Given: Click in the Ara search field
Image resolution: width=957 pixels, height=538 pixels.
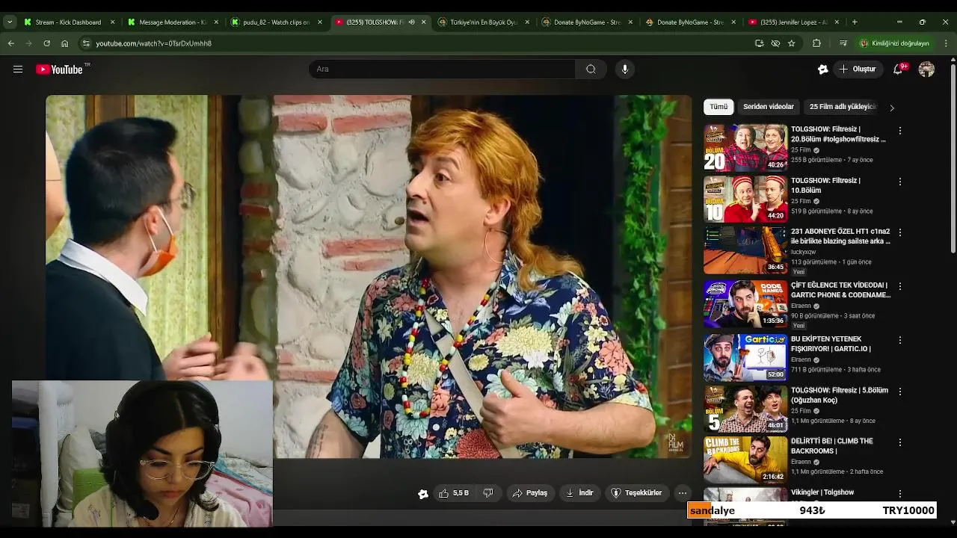Looking at the screenshot, I should [442, 69].
